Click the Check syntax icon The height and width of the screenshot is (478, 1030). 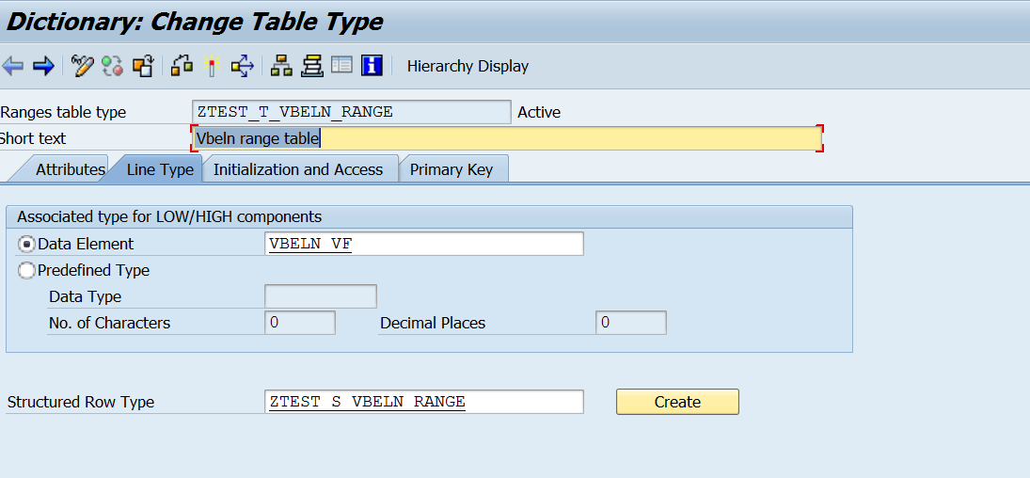182,66
